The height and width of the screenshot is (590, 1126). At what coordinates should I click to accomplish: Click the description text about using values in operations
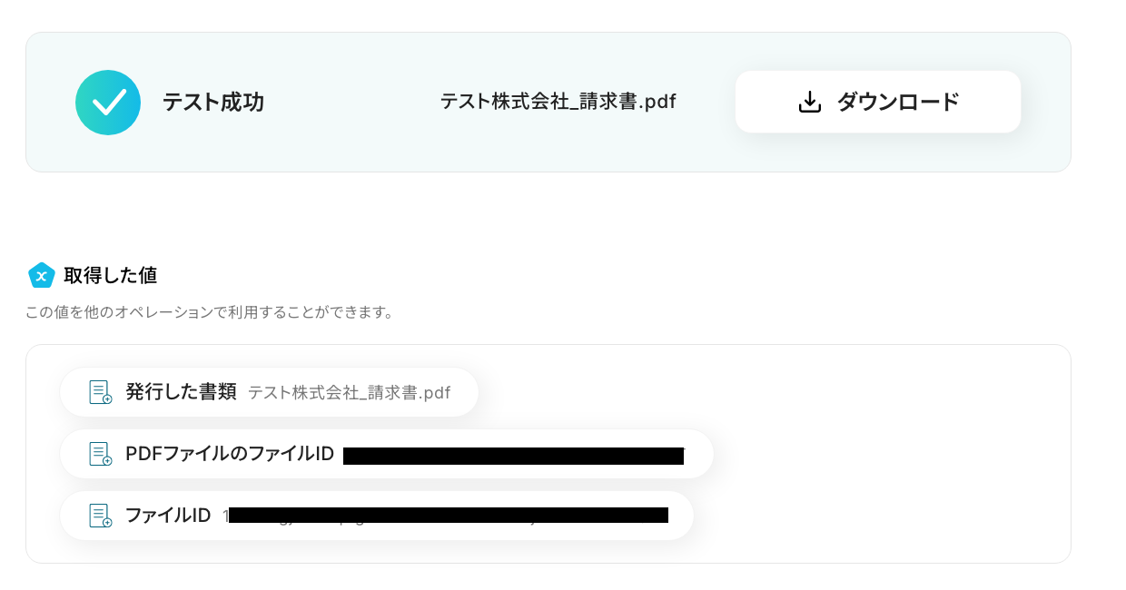click(210, 312)
